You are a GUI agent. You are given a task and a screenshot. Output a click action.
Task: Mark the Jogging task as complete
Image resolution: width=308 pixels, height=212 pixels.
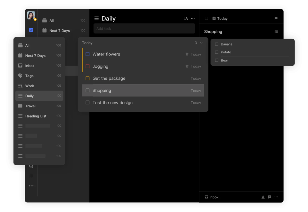click(x=88, y=66)
